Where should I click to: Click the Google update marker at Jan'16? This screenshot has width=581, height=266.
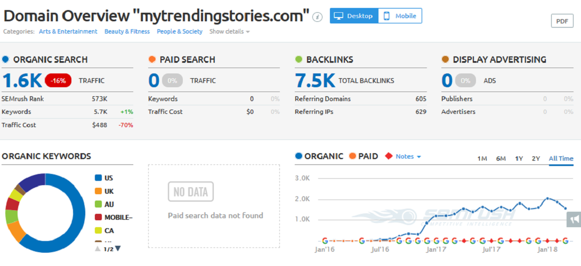coord(325,241)
